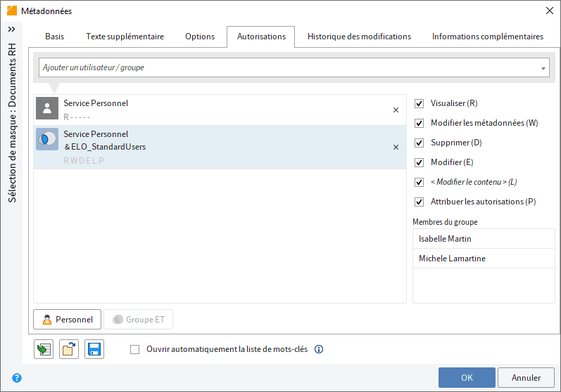The height and width of the screenshot is (392, 561).
Task: Select group member Isabelle Martin
Action: (x=484, y=239)
